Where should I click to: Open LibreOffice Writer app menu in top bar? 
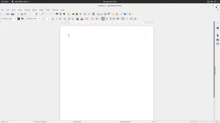point(21,1)
